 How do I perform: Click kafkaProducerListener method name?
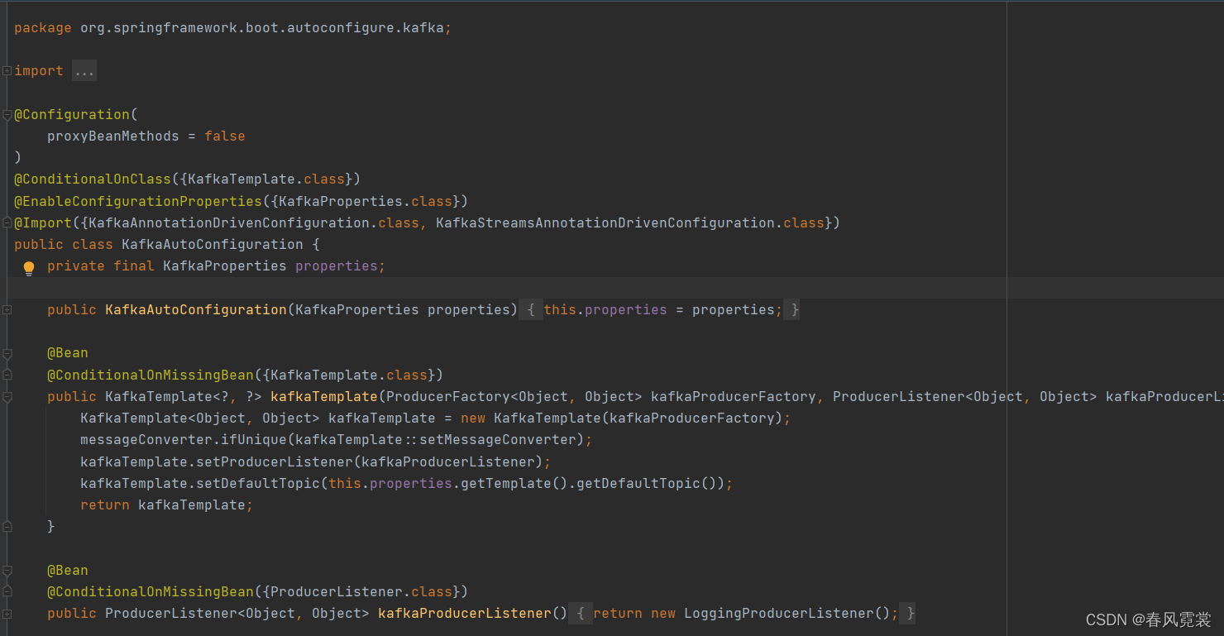[x=465, y=613]
